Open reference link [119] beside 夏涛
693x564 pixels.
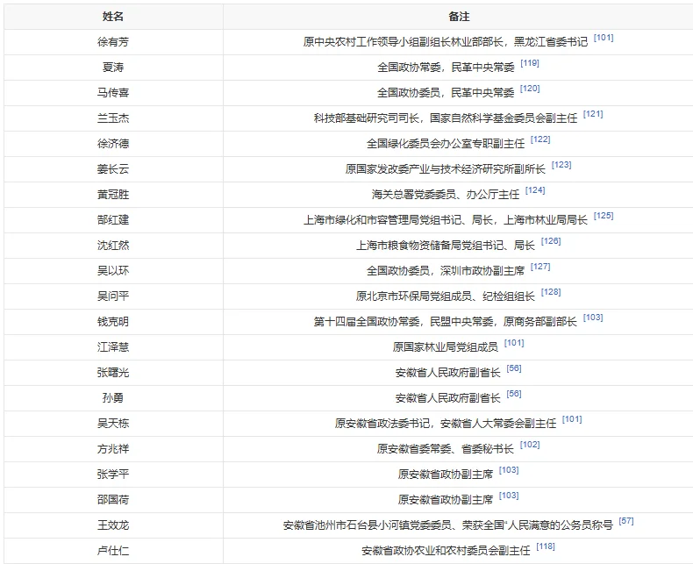point(530,63)
